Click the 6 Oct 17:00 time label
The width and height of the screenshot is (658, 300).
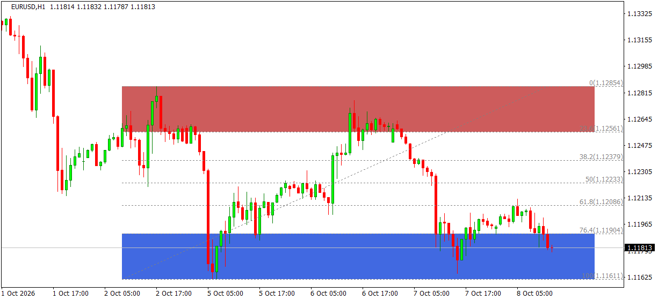[380, 294]
